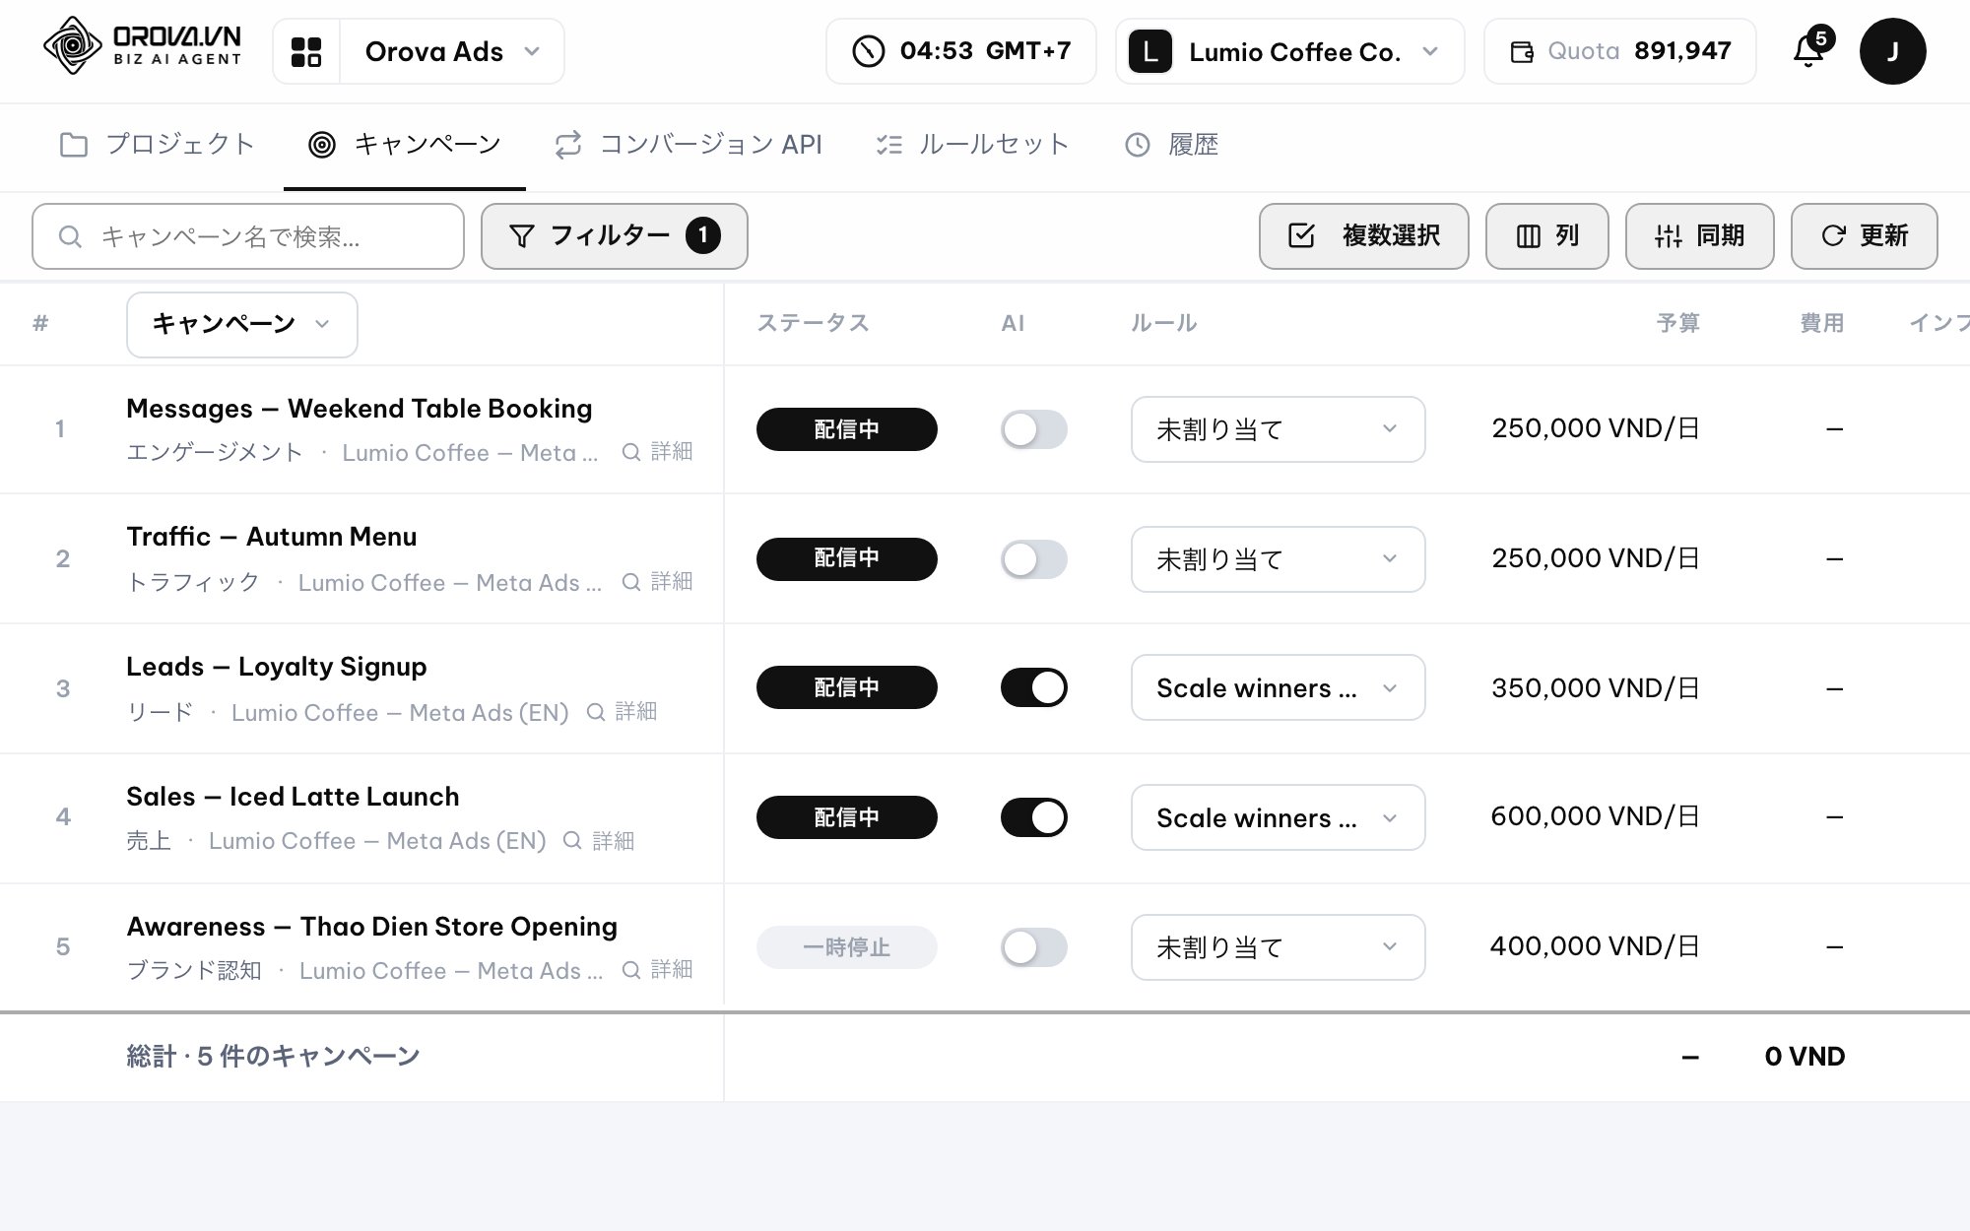1970x1231 pixels.
Task: Open the J user avatar menu
Action: 1892,51
